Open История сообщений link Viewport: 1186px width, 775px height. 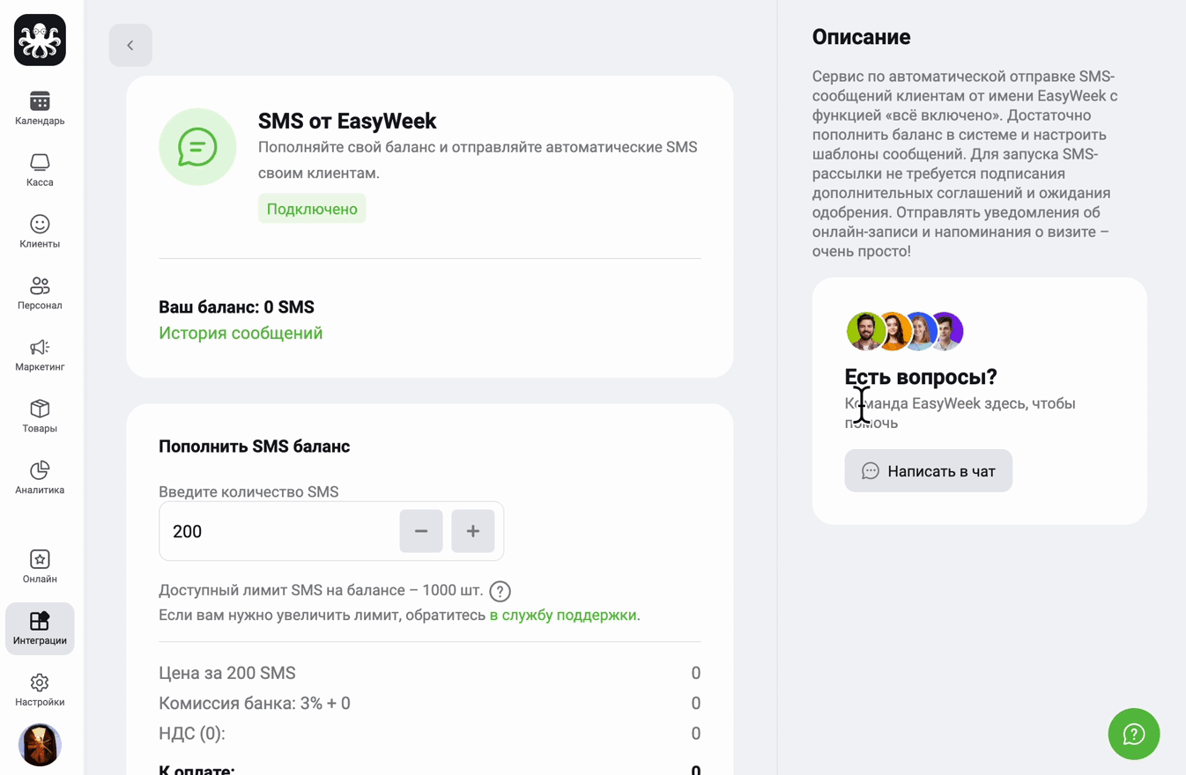241,333
